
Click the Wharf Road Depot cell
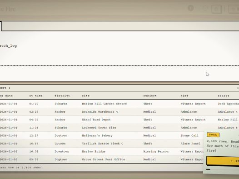[96, 119]
